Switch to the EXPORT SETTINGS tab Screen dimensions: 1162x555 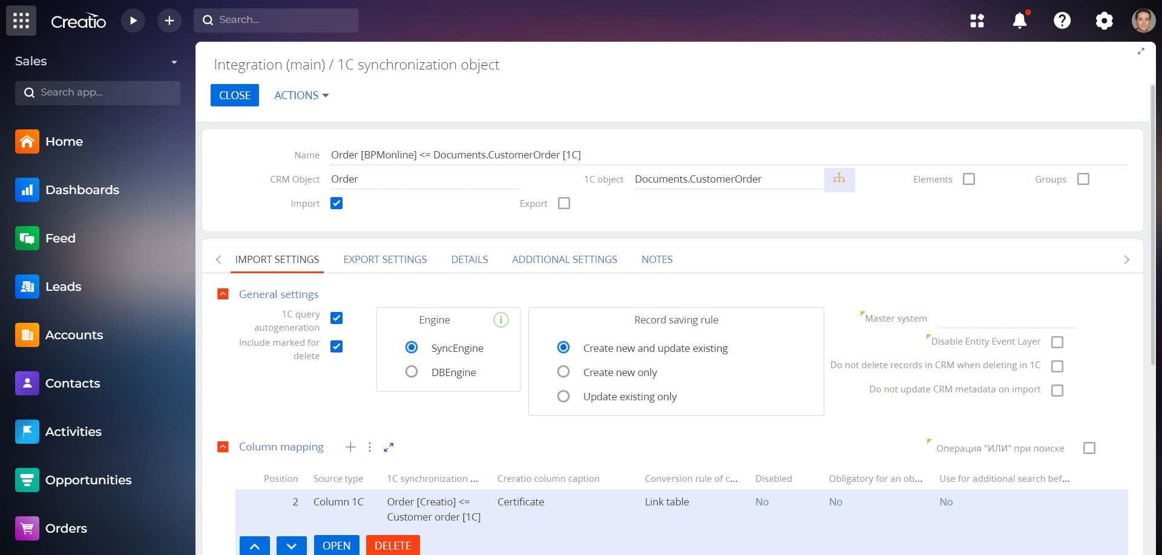coord(385,259)
